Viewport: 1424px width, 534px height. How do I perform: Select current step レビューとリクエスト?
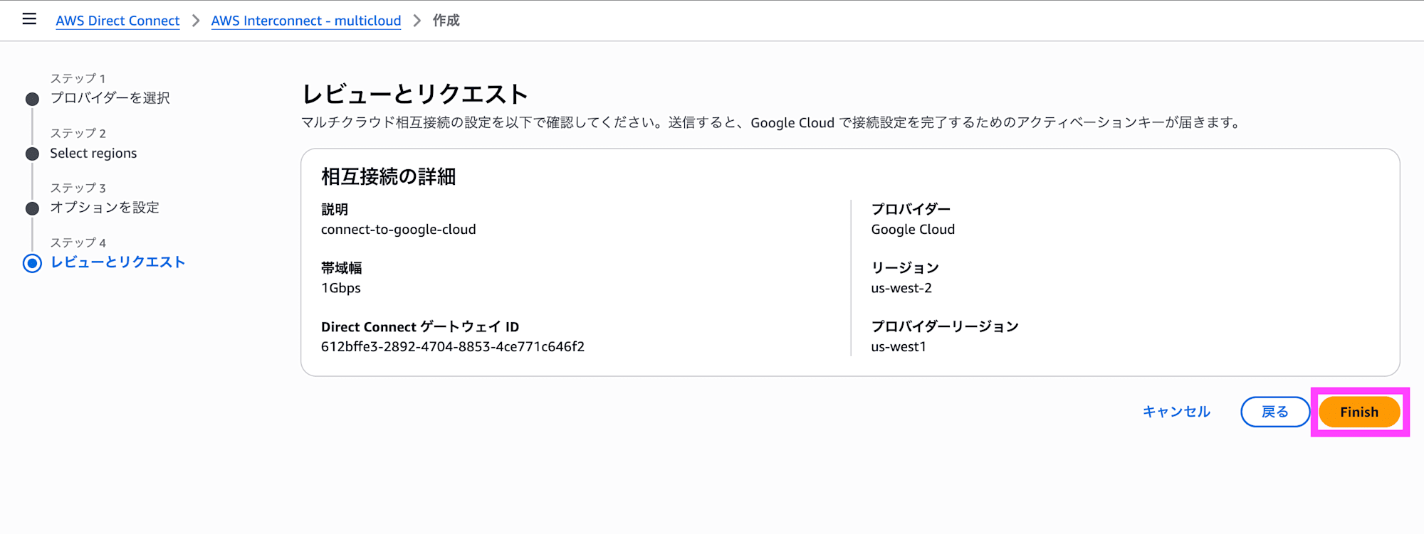[118, 262]
